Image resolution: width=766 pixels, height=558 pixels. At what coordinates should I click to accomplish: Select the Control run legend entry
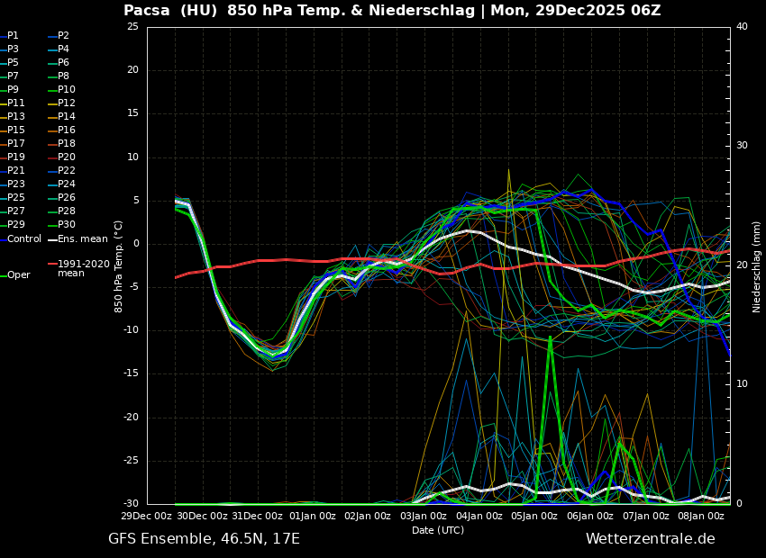click(23, 239)
